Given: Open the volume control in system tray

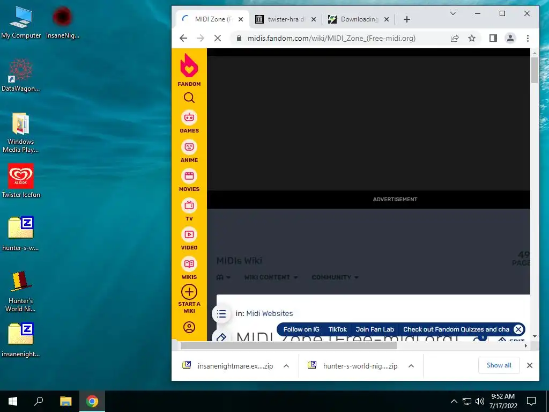Looking at the screenshot, I should (480, 401).
